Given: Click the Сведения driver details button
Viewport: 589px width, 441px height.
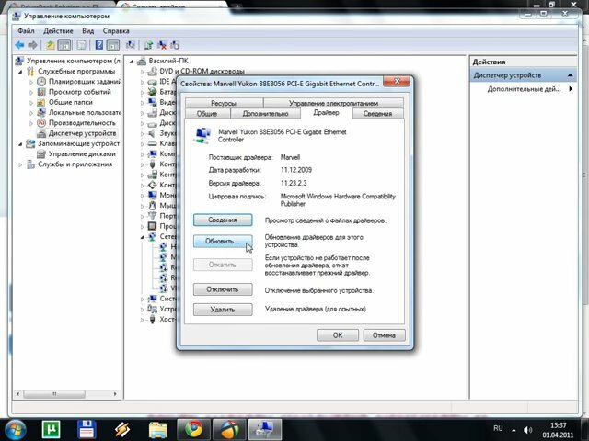Looking at the screenshot, I should [223, 220].
